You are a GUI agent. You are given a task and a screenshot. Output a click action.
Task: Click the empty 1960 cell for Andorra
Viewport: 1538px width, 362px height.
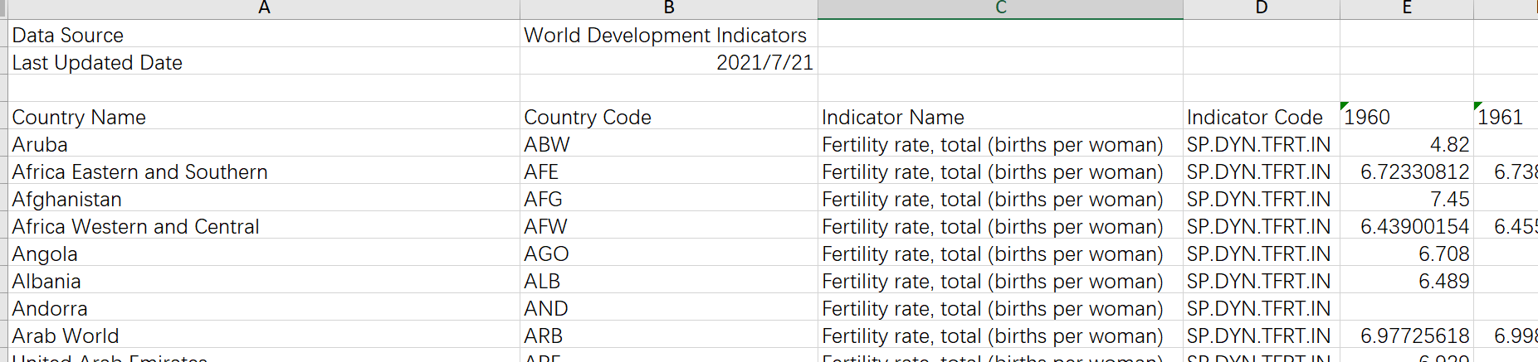[1406, 308]
